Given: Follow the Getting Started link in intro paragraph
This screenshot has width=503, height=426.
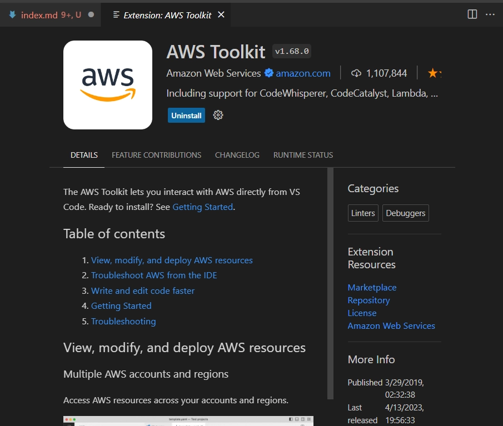Looking at the screenshot, I should pyautogui.click(x=202, y=207).
